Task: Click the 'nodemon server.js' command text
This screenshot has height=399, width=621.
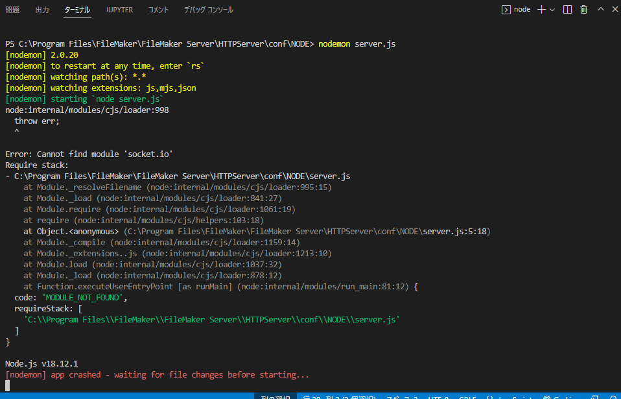Action: coord(357,44)
